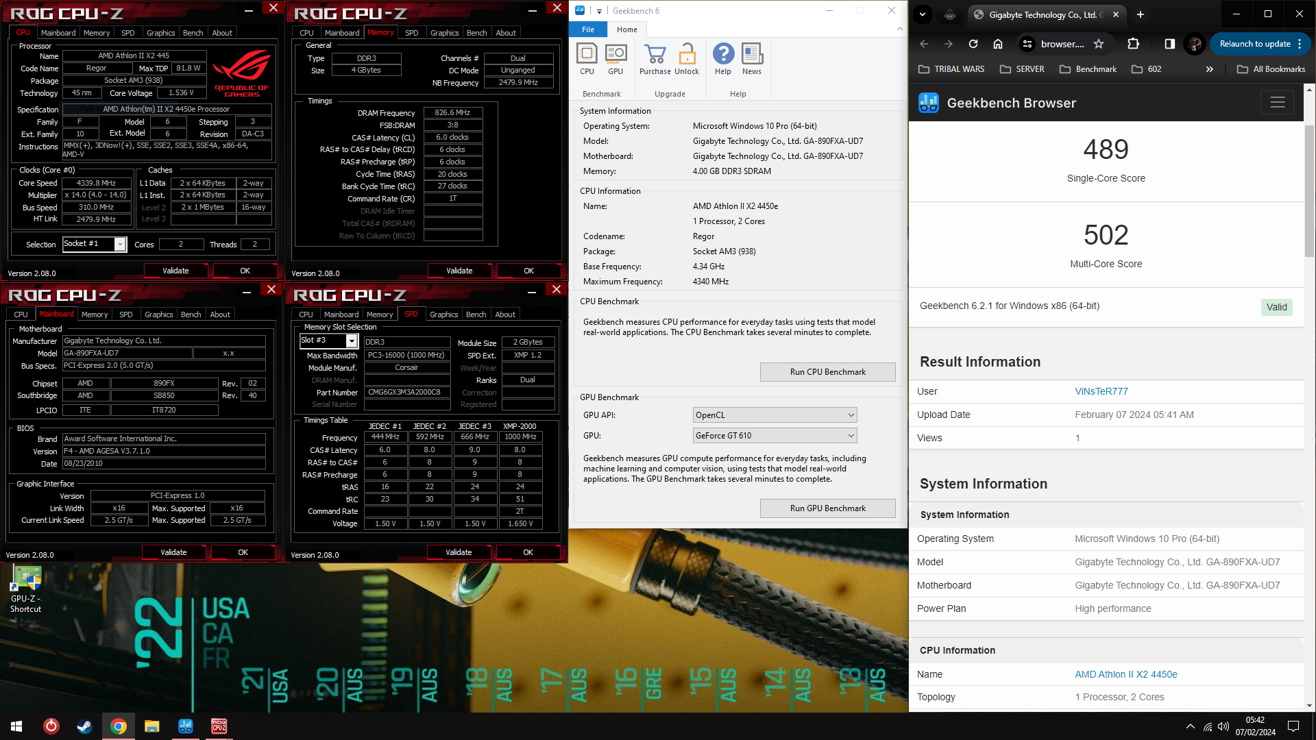Open Chrome side panel icon

1170,44
